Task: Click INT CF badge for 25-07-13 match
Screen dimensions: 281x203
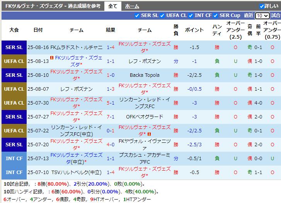Action: (14, 159)
